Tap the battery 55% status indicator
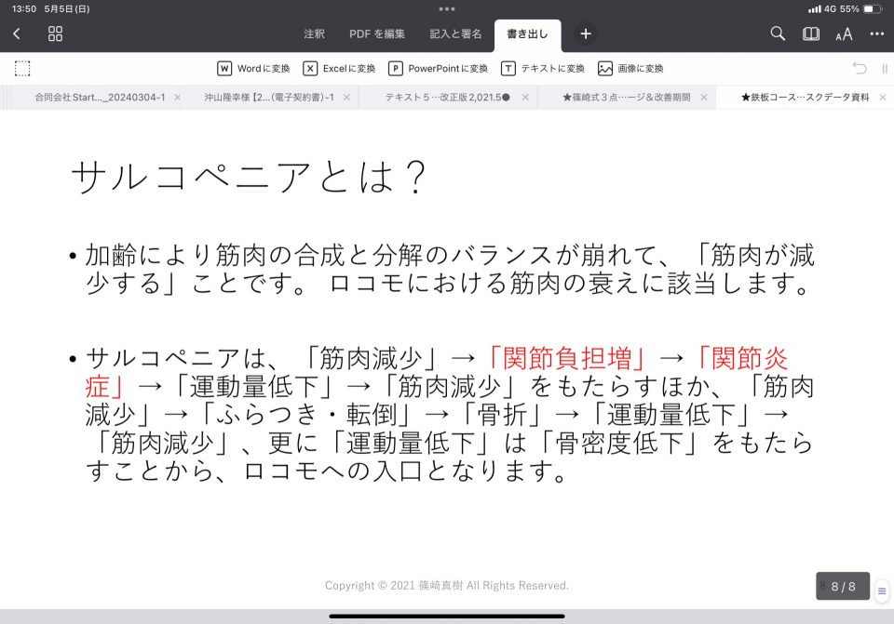The width and height of the screenshot is (894, 624). tap(860, 8)
